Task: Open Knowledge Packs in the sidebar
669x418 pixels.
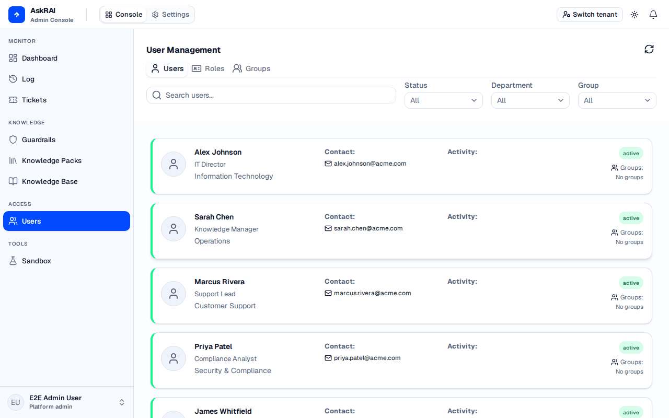Action: (66, 160)
